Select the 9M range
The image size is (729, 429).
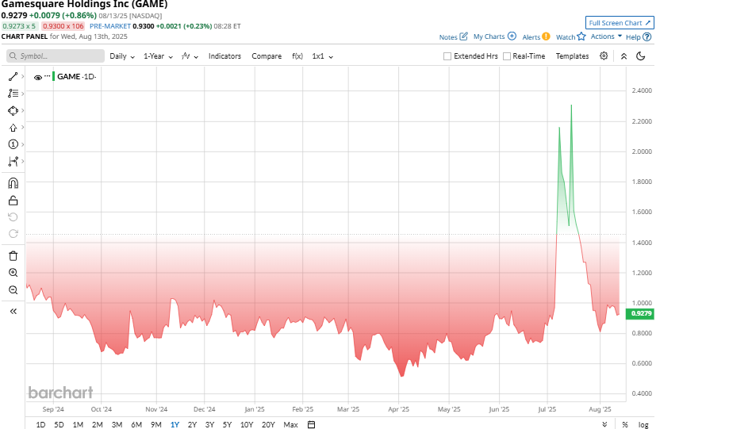[x=155, y=424]
